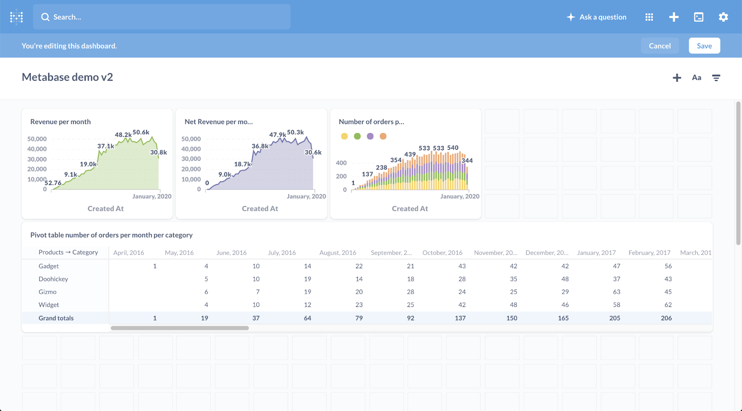Click Gizmo value 63

616,292
